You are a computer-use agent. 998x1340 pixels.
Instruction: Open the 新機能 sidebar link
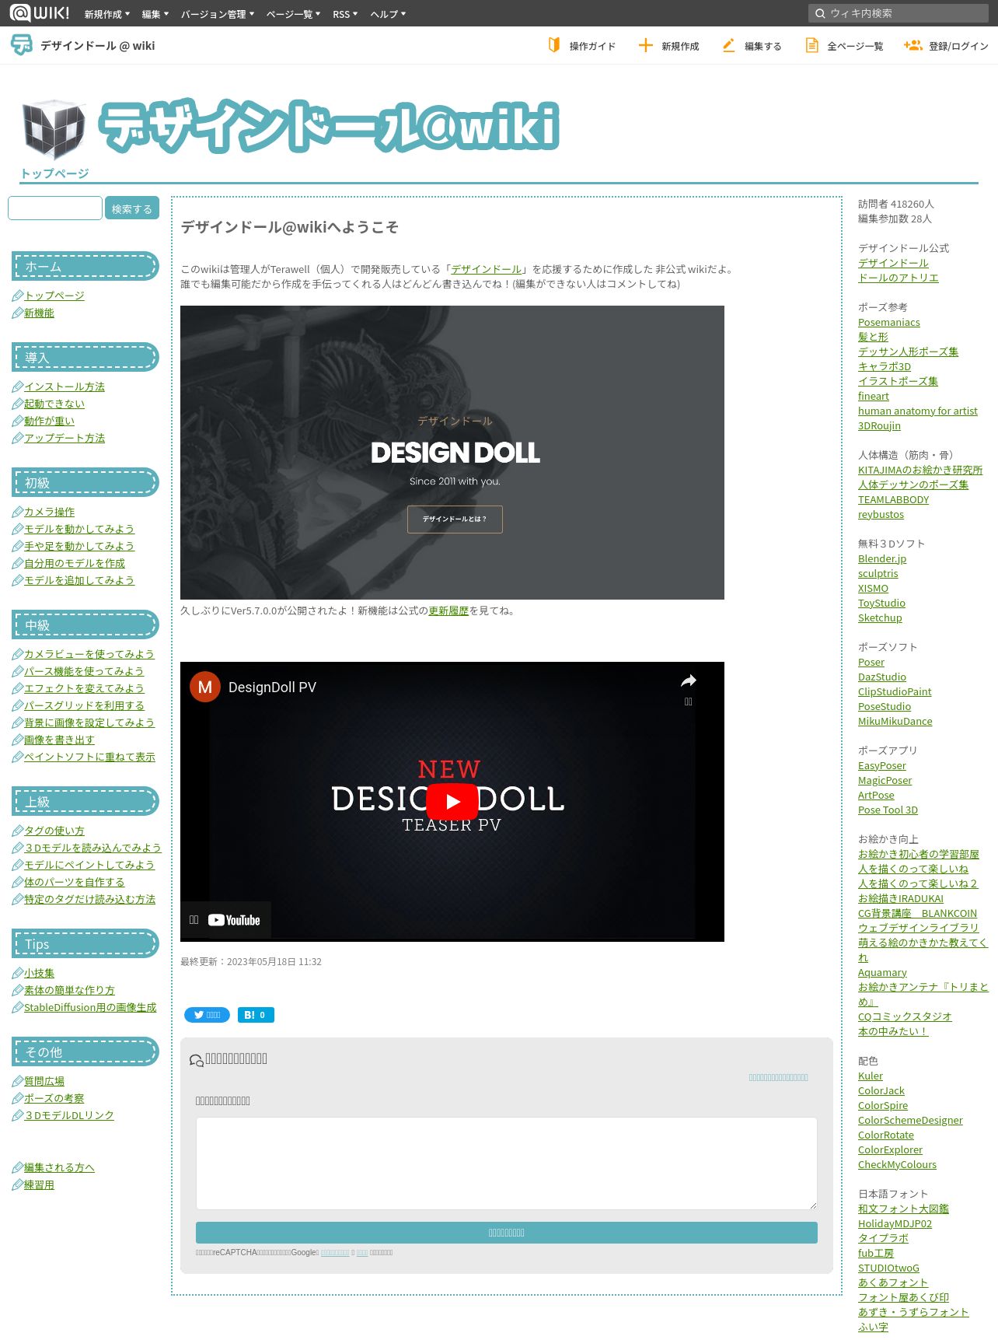coord(39,313)
